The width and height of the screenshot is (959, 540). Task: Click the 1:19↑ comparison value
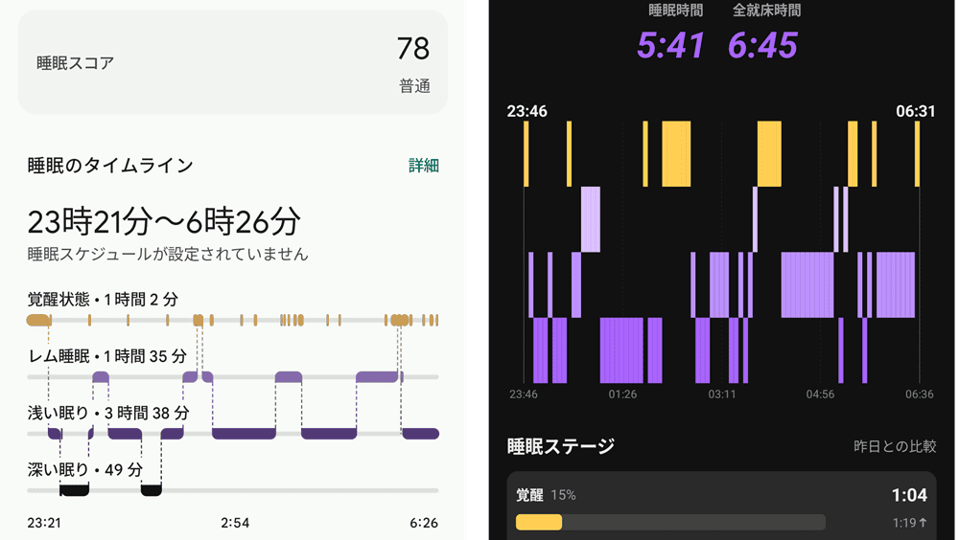tap(909, 523)
